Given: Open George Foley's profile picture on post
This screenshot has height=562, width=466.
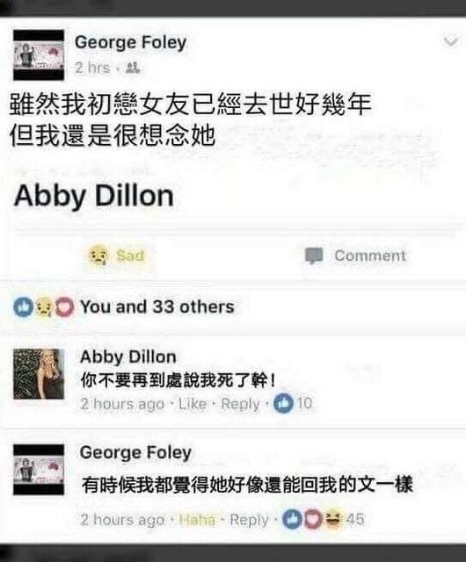Looking at the screenshot, I should click(39, 54).
